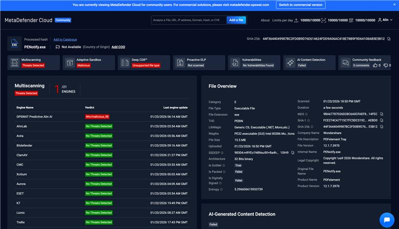Open the About menu item
Screen dimensions: 399x229
(265, 20)
